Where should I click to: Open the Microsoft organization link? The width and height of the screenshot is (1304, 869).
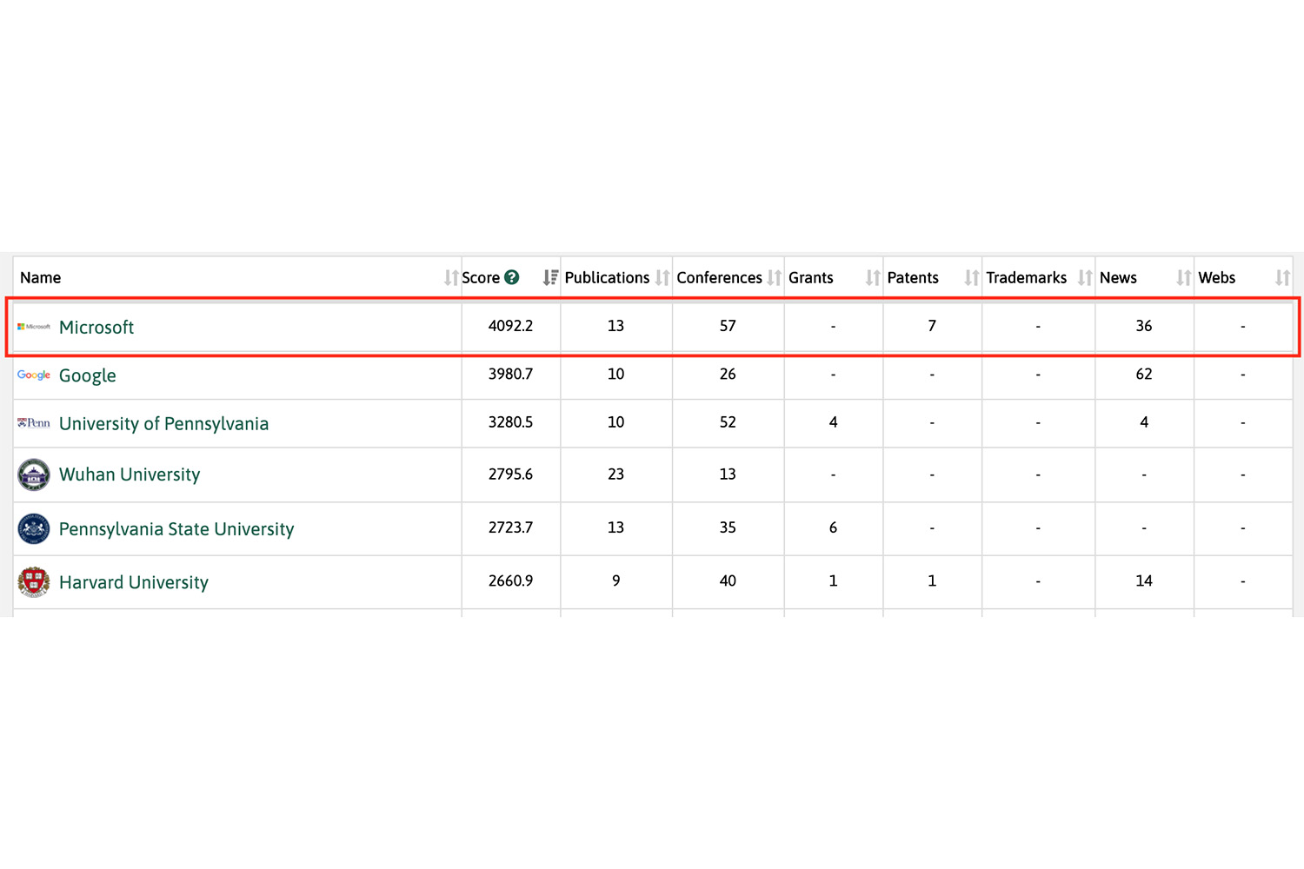click(x=96, y=328)
